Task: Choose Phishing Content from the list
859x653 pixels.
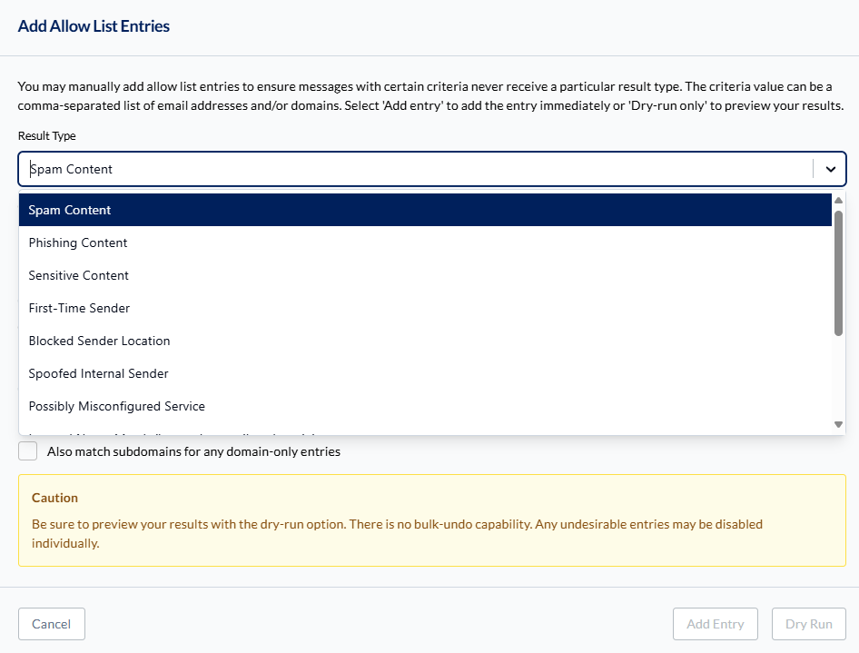Action: click(x=425, y=242)
